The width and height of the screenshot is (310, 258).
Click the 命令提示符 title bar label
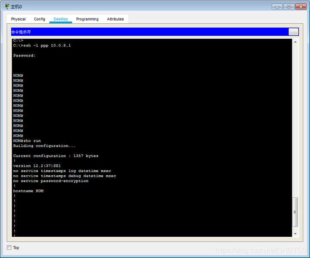tap(21, 32)
